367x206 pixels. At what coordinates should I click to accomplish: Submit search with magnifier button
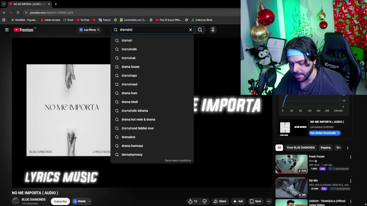coord(200,30)
